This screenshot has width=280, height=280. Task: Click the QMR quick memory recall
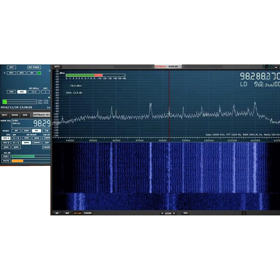pyautogui.click(x=16, y=147)
